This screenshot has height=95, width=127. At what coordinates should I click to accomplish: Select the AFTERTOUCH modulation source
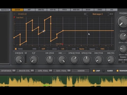6,71
